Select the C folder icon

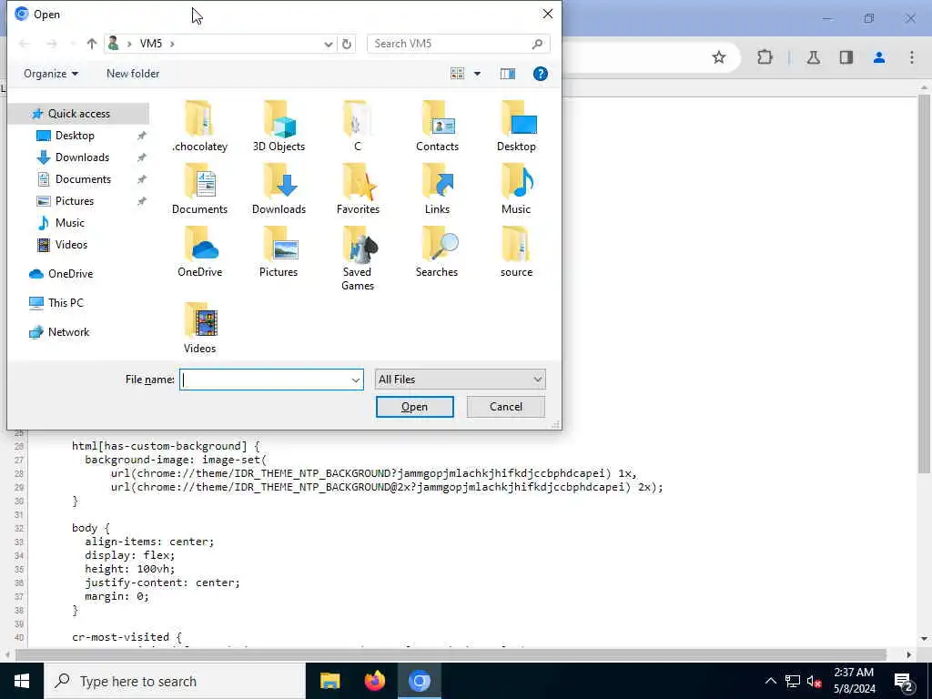[x=357, y=119]
